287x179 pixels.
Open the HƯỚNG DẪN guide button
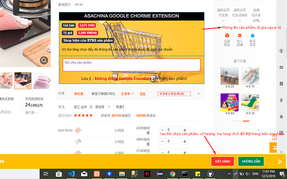click(x=251, y=162)
